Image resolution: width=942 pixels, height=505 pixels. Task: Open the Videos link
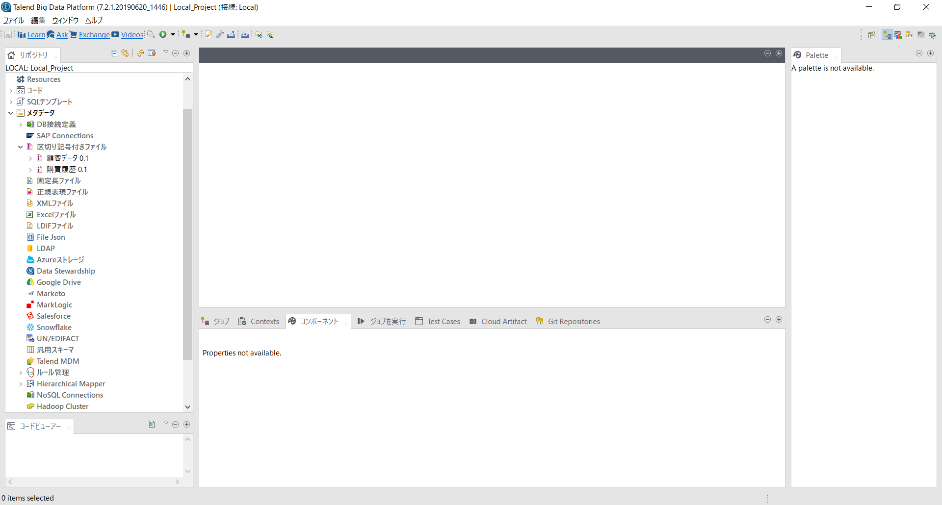(x=132, y=35)
